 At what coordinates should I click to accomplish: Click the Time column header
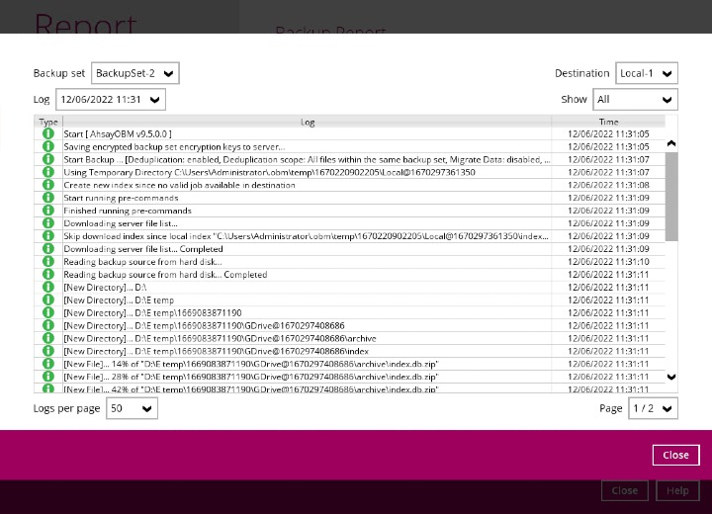click(x=608, y=122)
